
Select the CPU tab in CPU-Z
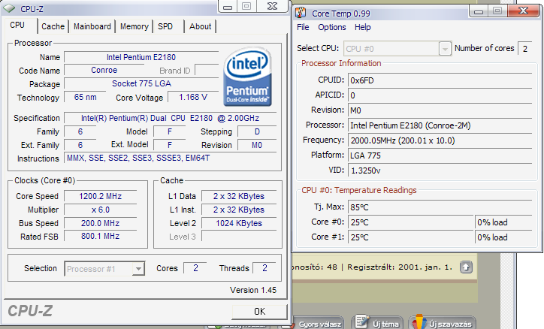coord(17,25)
